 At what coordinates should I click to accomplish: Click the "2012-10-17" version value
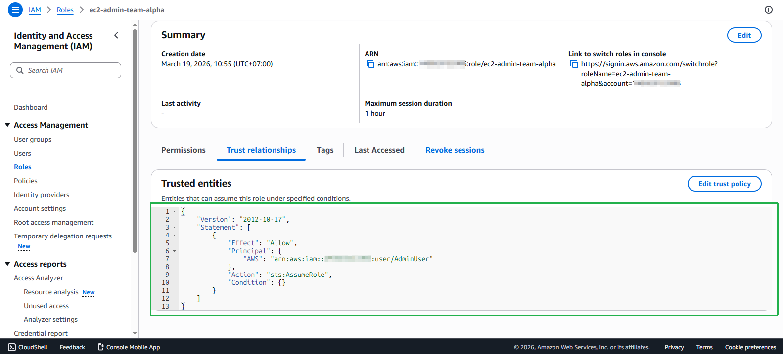click(x=262, y=219)
